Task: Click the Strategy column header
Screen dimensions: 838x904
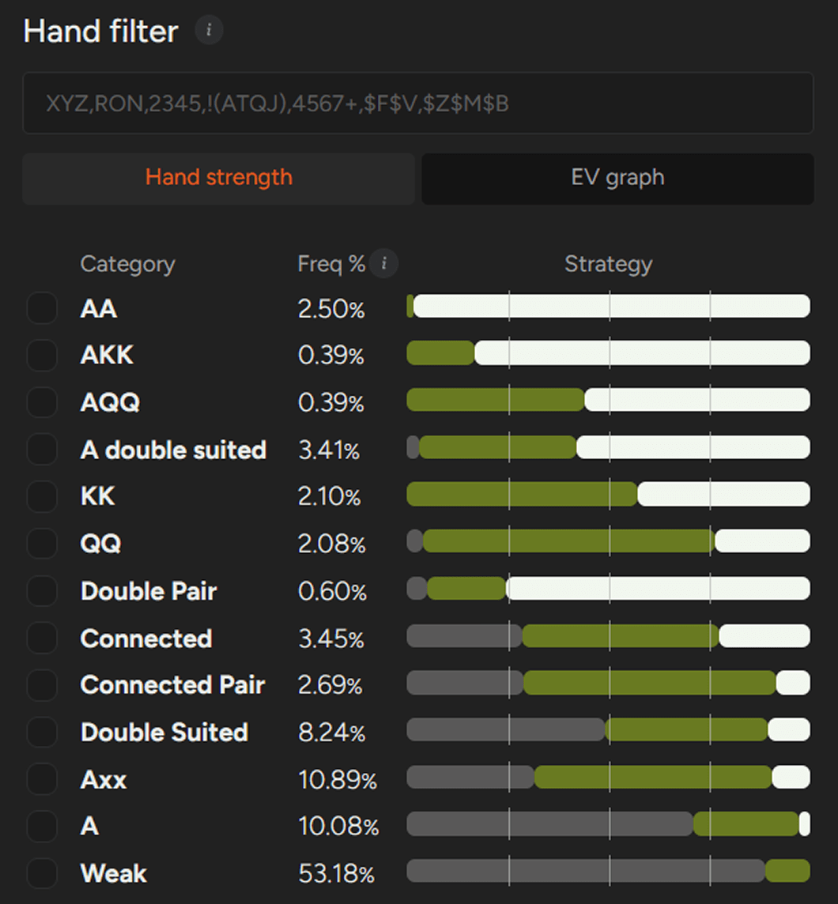Action: pos(608,264)
